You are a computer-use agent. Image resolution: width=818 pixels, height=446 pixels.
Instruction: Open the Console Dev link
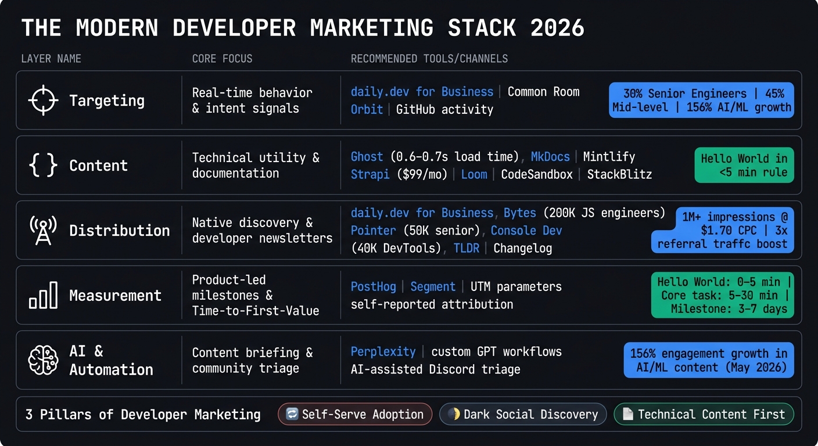coord(526,231)
